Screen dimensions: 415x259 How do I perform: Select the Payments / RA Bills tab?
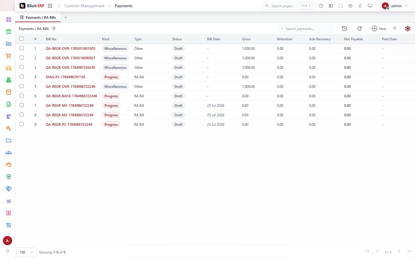38,17
